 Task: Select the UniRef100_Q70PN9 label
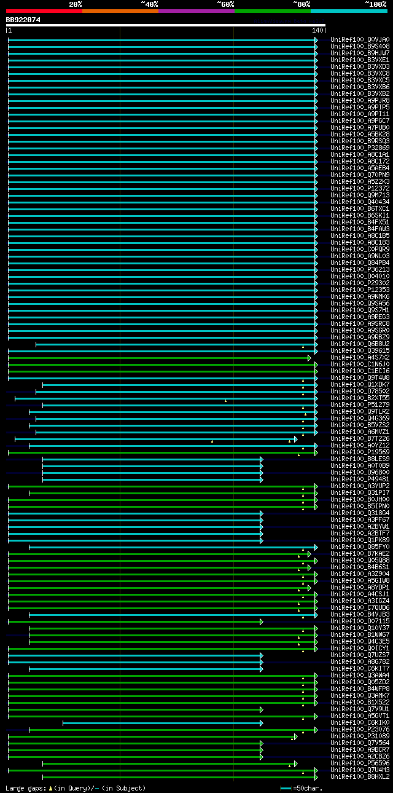[x=360, y=175]
